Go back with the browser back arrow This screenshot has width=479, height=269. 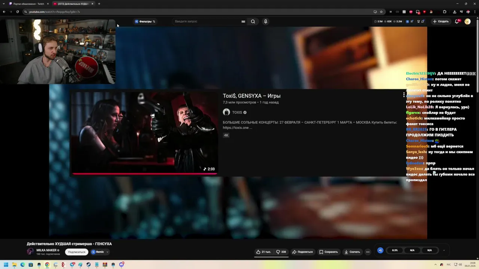4,12
